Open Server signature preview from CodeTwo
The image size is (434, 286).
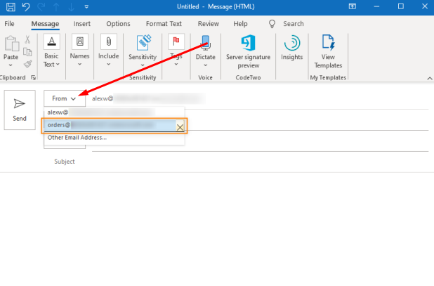tap(249, 52)
